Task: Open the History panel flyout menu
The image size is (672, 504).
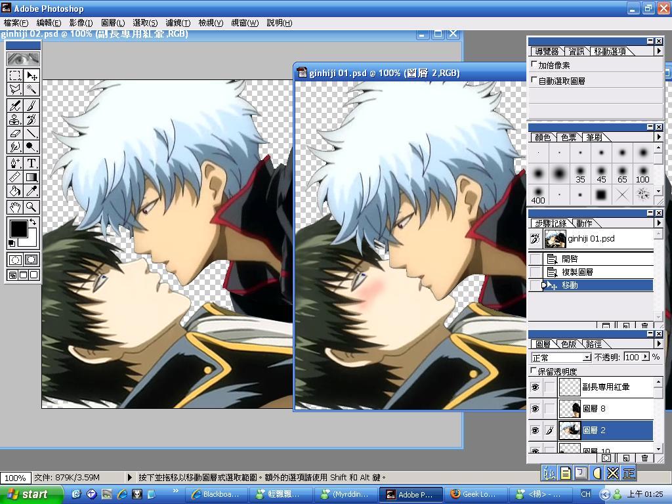Action: click(659, 223)
